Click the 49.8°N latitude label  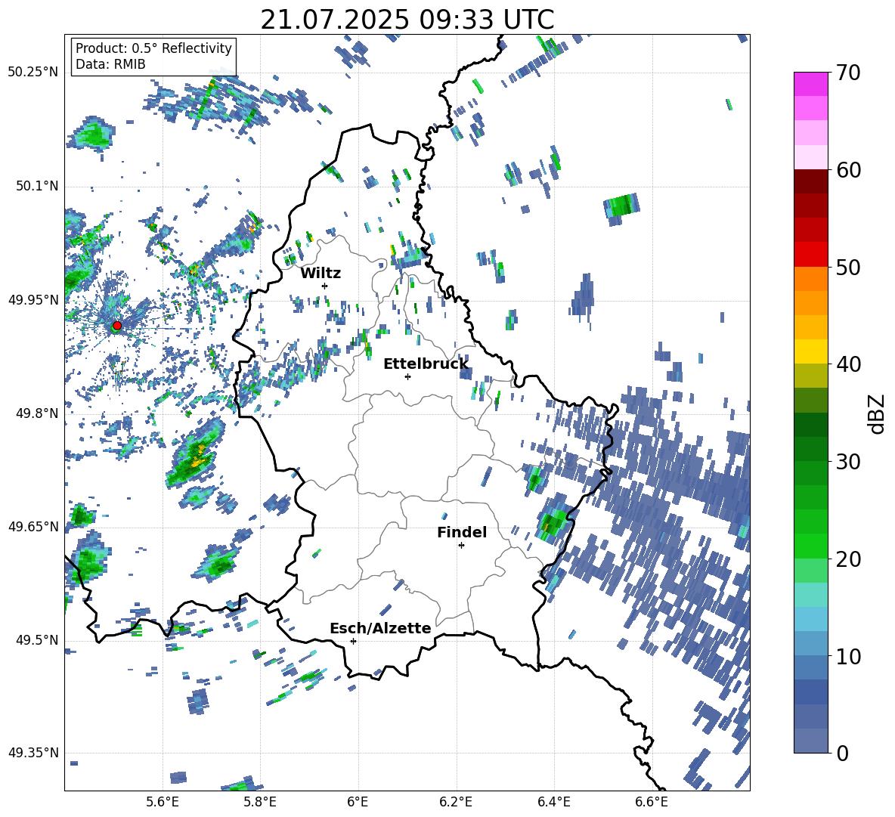click(36, 413)
